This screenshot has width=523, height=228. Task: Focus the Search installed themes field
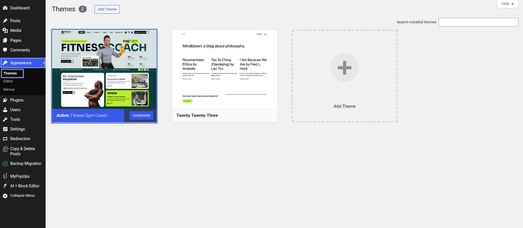pos(478,22)
